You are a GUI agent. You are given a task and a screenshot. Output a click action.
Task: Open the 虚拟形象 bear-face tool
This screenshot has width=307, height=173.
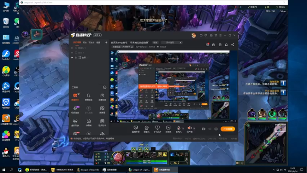[x=75, y=123]
